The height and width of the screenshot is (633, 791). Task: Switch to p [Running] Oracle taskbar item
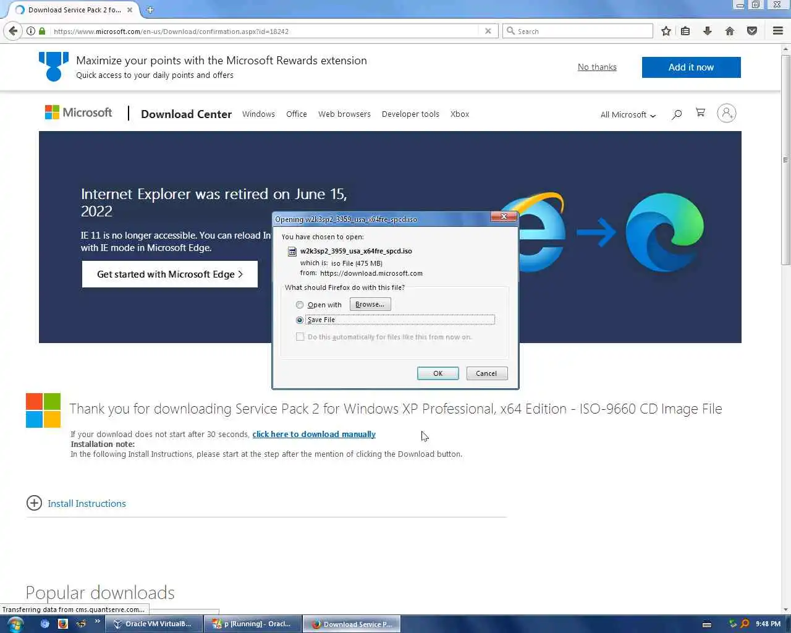[252, 624]
